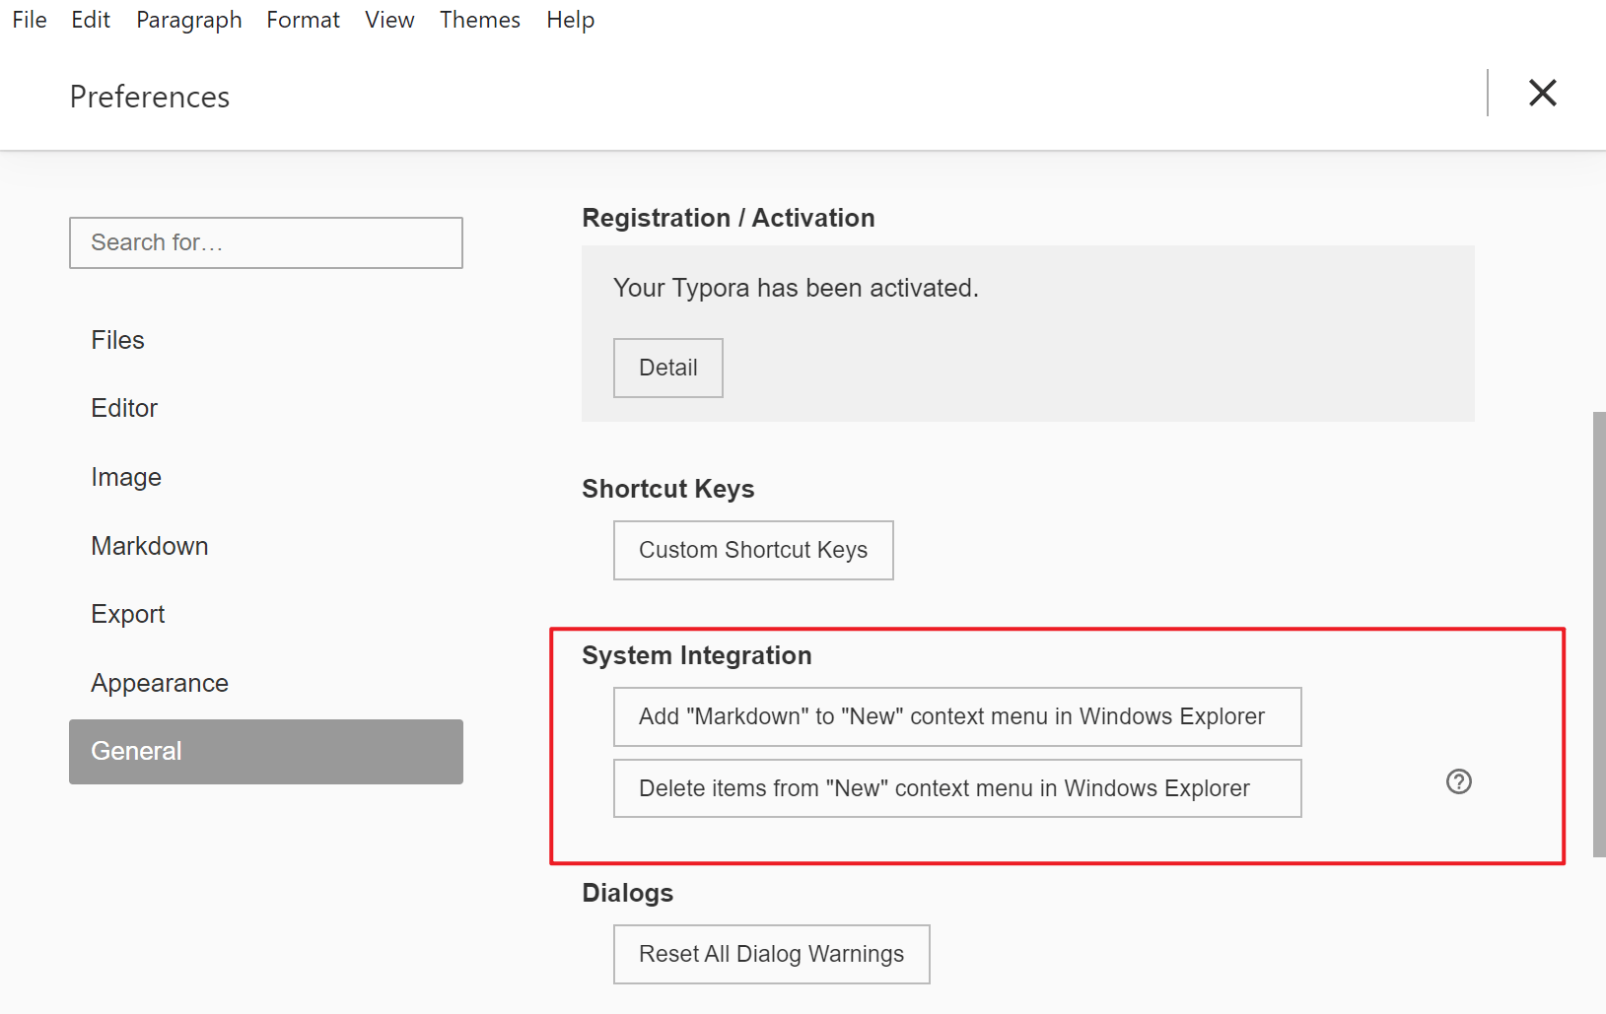Open Custom Shortcut Keys

coord(753,550)
